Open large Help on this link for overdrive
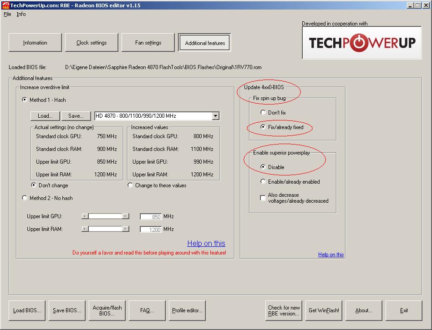 206,243
